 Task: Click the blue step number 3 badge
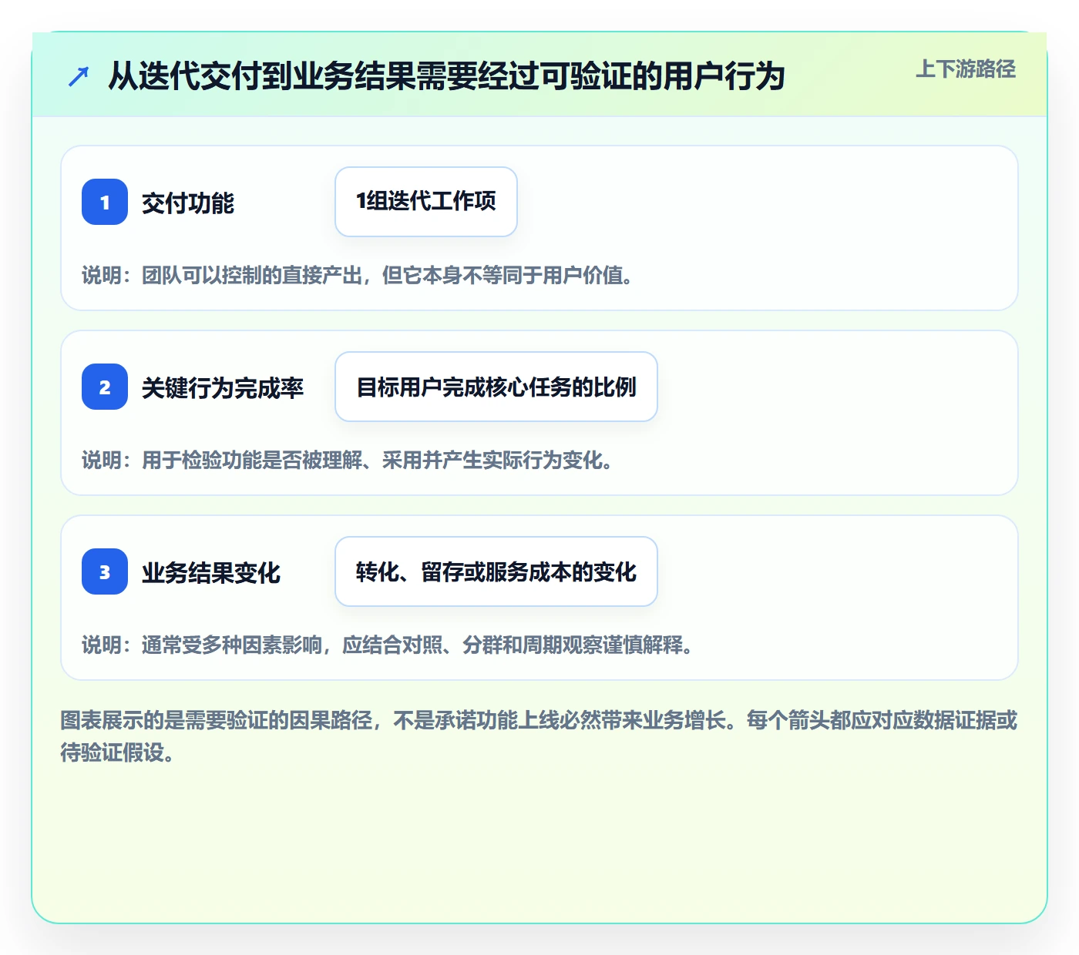pos(105,571)
